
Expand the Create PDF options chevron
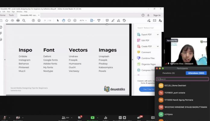[x=157, y=46]
